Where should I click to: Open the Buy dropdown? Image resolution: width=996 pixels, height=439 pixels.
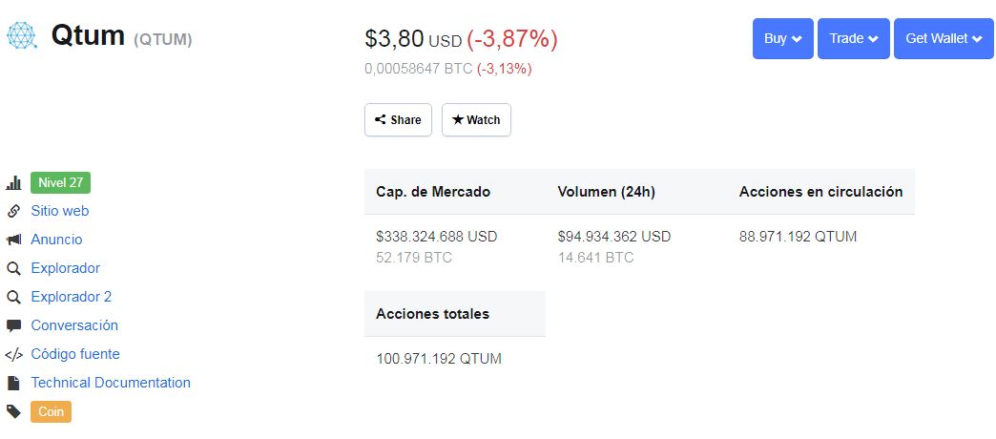point(783,39)
